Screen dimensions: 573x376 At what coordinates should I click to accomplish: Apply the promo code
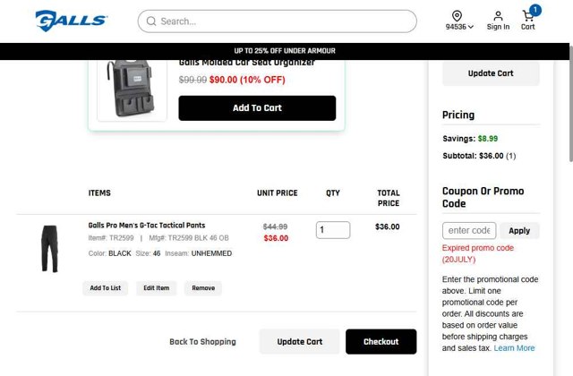(519, 230)
